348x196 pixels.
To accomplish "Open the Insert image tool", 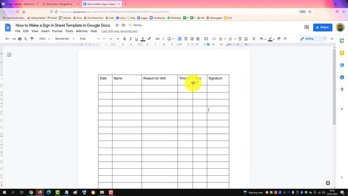I will (169, 39).
